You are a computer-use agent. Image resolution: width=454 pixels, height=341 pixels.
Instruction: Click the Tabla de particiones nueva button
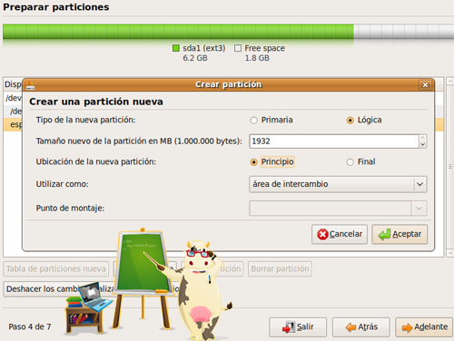click(56, 268)
